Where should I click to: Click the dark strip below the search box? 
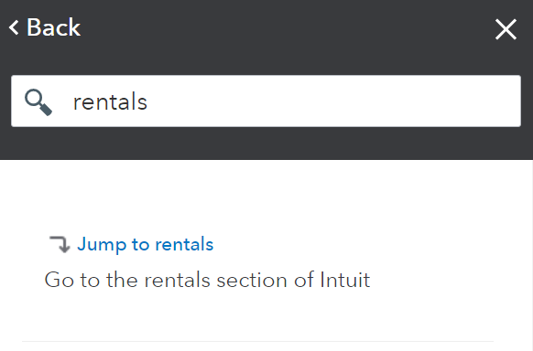pos(266,144)
